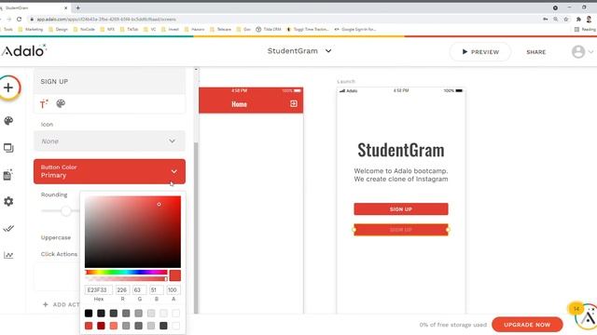Click the UPGRADE NOW button
This screenshot has height=335, width=597.
click(x=527, y=325)
